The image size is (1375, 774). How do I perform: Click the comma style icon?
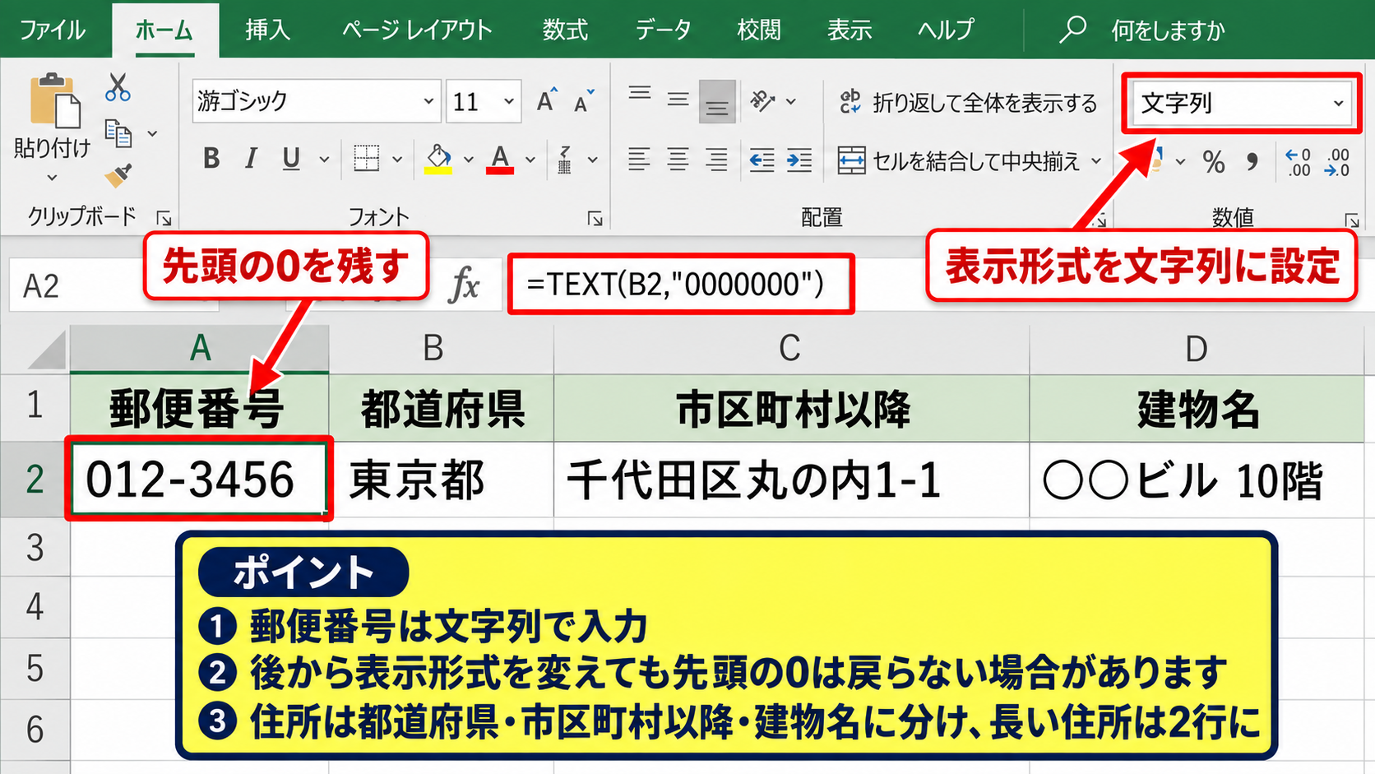(x=1252, y=161)
